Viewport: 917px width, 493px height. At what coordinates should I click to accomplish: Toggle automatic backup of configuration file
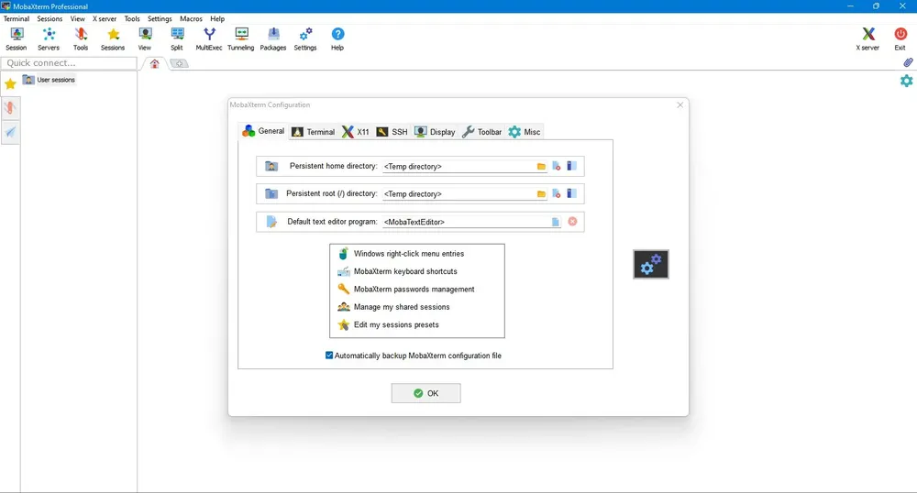point(329,356)
